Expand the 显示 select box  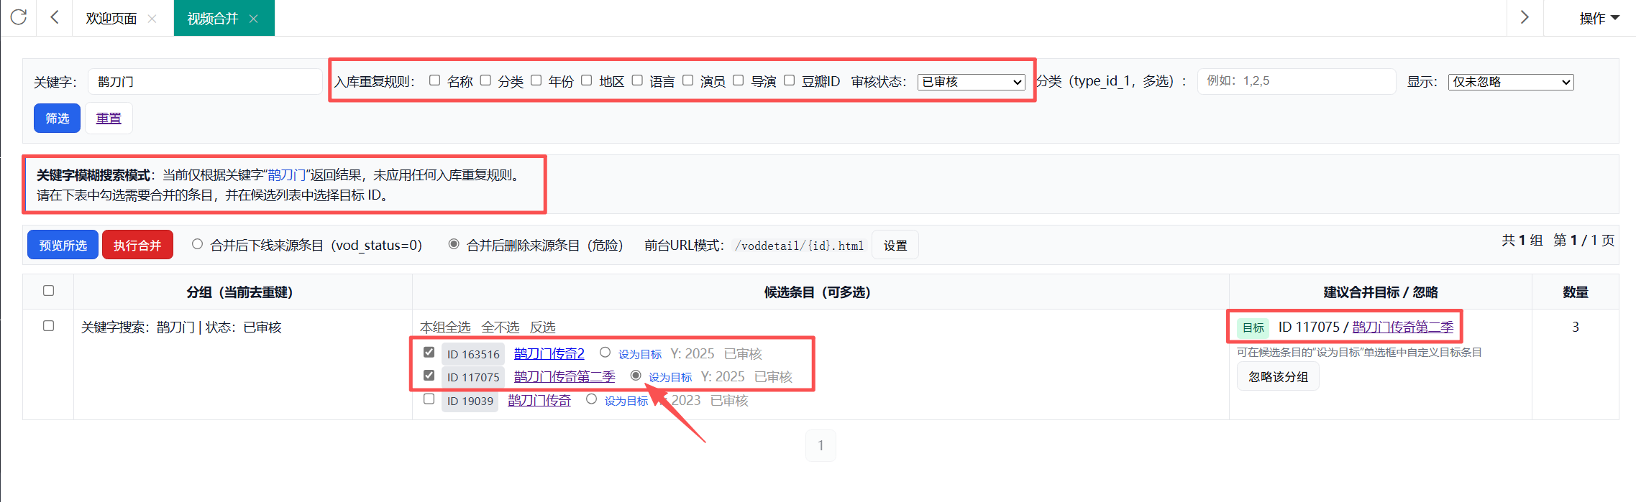click(x=1510, y=82)
